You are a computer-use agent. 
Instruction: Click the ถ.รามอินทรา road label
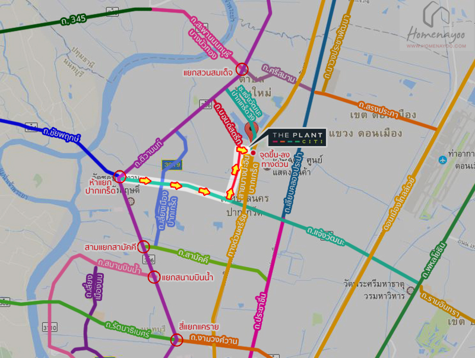[440, 304]
